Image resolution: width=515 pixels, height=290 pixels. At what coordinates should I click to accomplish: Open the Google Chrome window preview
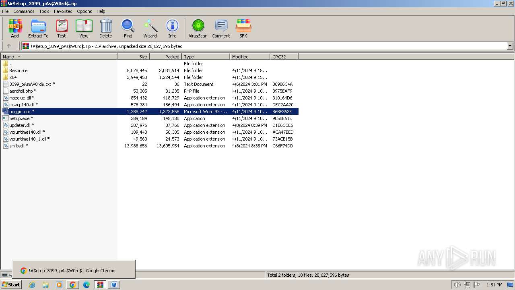click(74, 269)
